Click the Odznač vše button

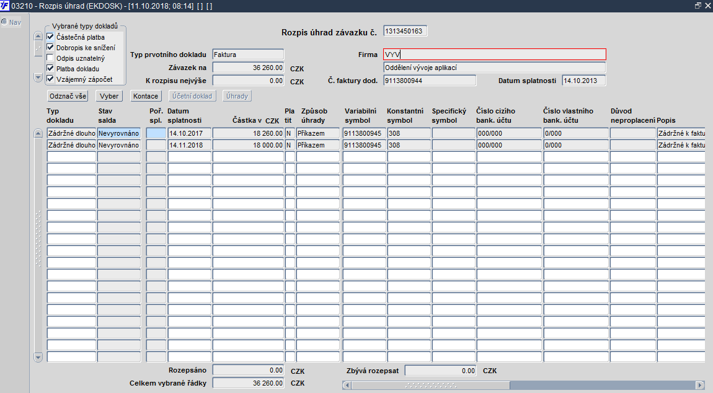pyautogui.click(x=68, y=96)
